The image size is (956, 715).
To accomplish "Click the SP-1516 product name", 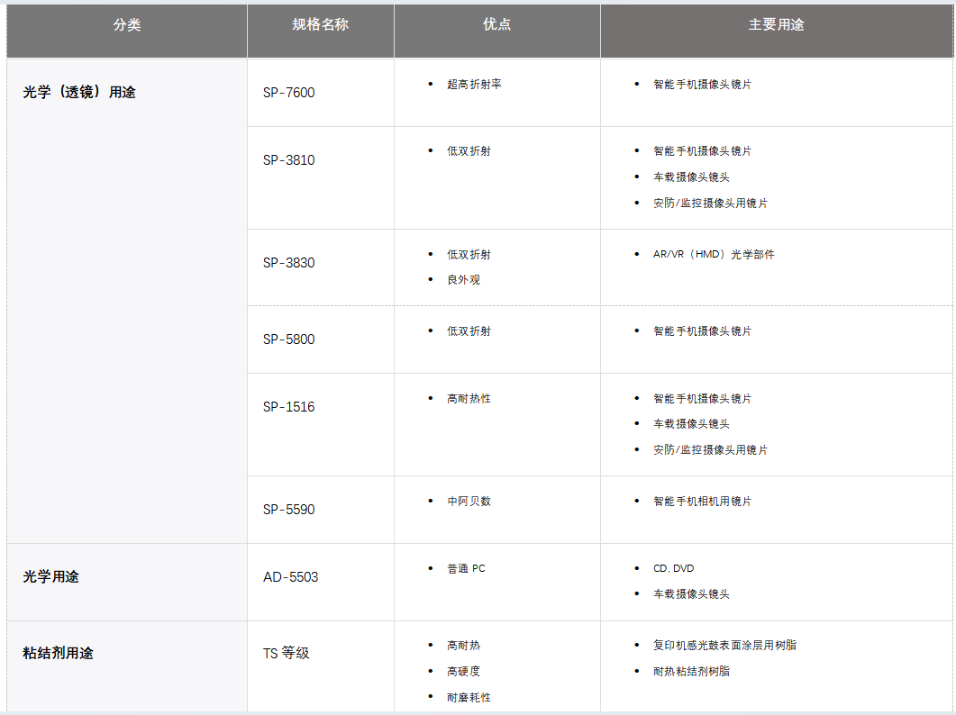I will tap(289, 407).
